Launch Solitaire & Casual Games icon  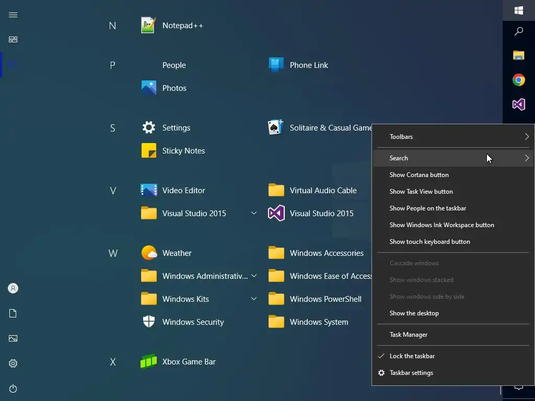click(x=276, y=127)
